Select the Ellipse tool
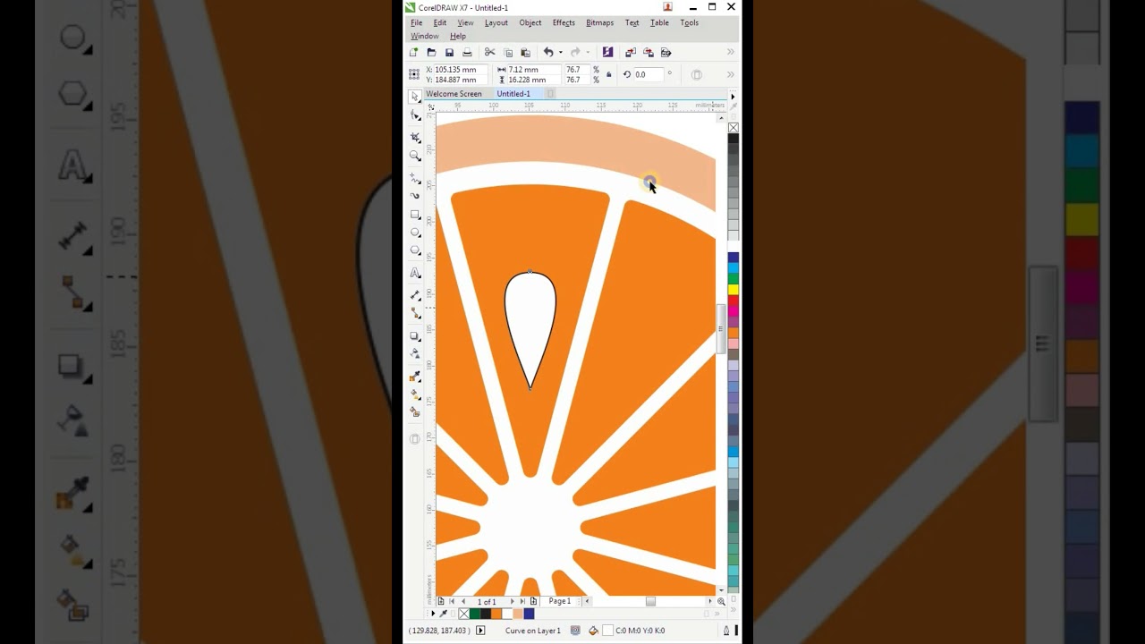 coord(415,233)
